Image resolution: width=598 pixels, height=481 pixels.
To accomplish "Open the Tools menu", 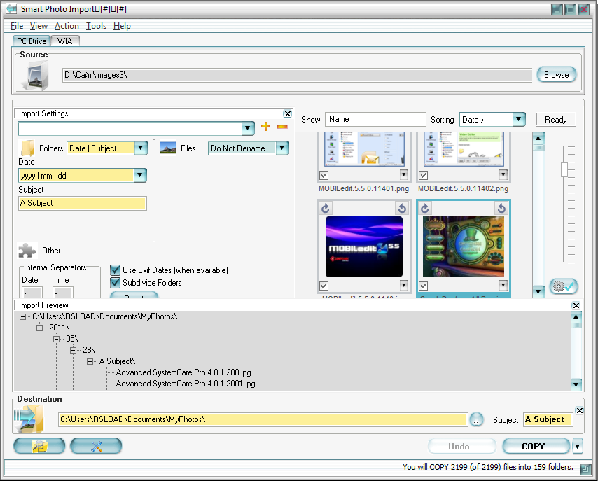I will (x=96, y=26).
